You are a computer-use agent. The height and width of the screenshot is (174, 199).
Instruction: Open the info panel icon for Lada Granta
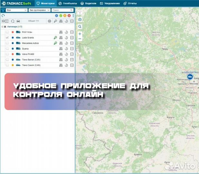click(x=72, y=38)
